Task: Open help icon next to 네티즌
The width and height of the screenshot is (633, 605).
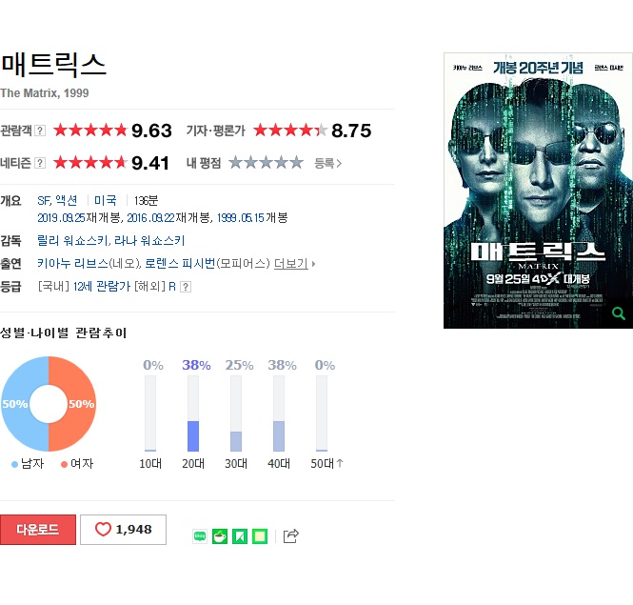Action: [40, 163]
